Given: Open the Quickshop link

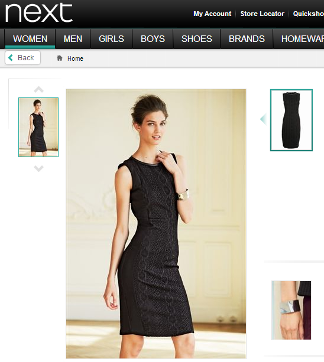Looking at the screenshot, I should click(x=309, y=14).
